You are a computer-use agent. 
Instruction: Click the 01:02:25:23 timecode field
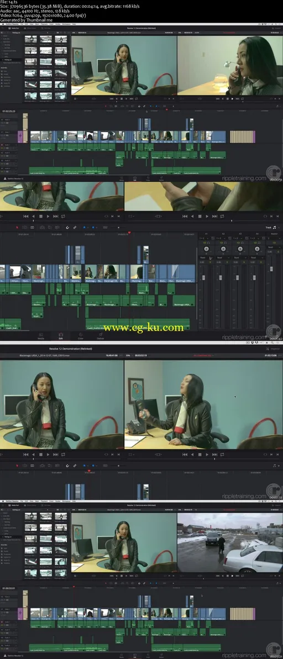coord(8,111)
